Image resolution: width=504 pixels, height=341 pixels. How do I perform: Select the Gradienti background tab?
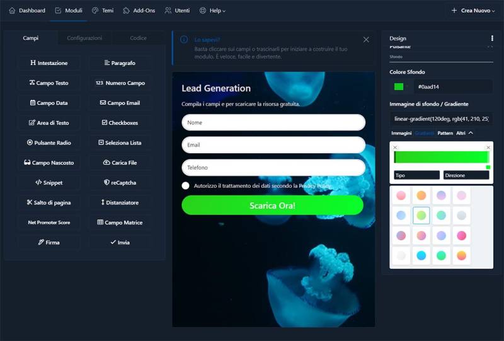[x=424, y=133]
